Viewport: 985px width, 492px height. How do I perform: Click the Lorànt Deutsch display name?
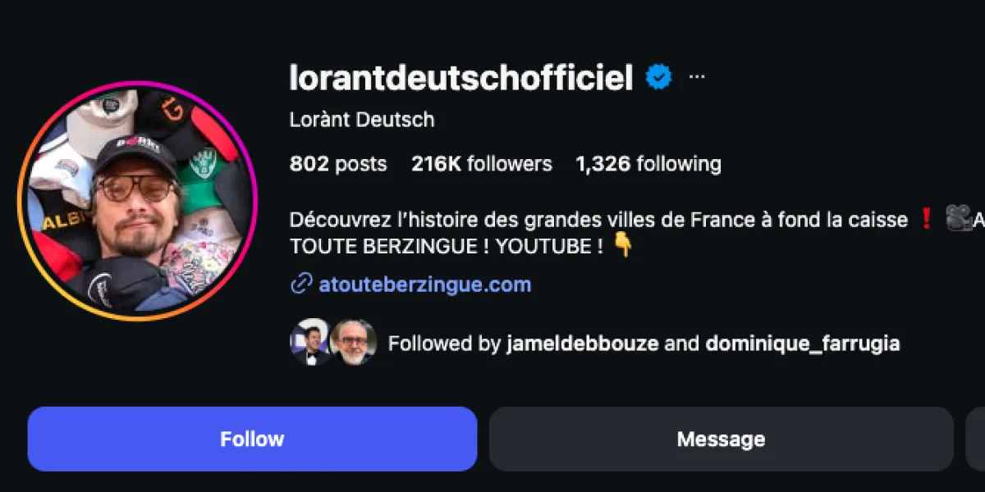tap(362, 120)
